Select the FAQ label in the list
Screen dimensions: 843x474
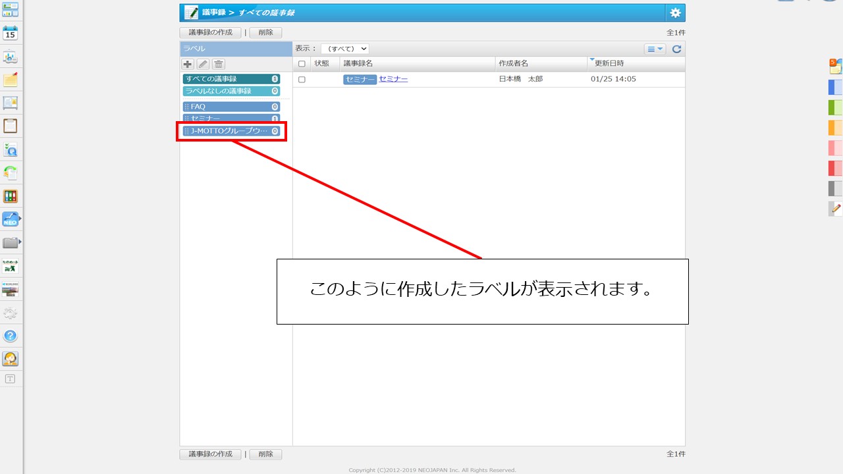click(231, 107)
